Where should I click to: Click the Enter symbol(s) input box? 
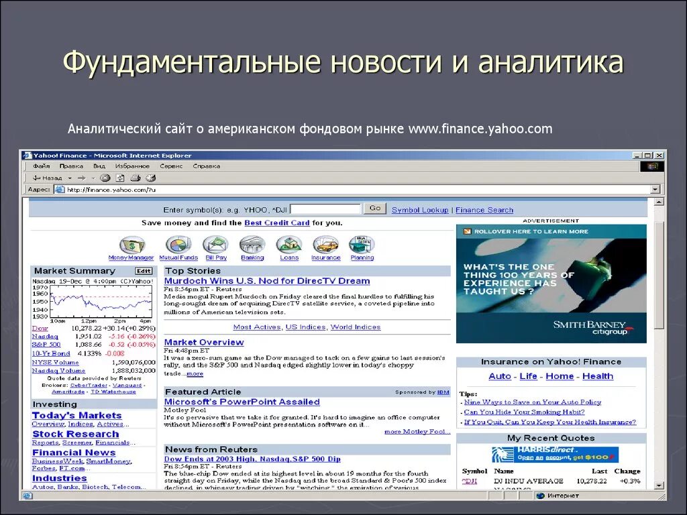pos(325,209)
